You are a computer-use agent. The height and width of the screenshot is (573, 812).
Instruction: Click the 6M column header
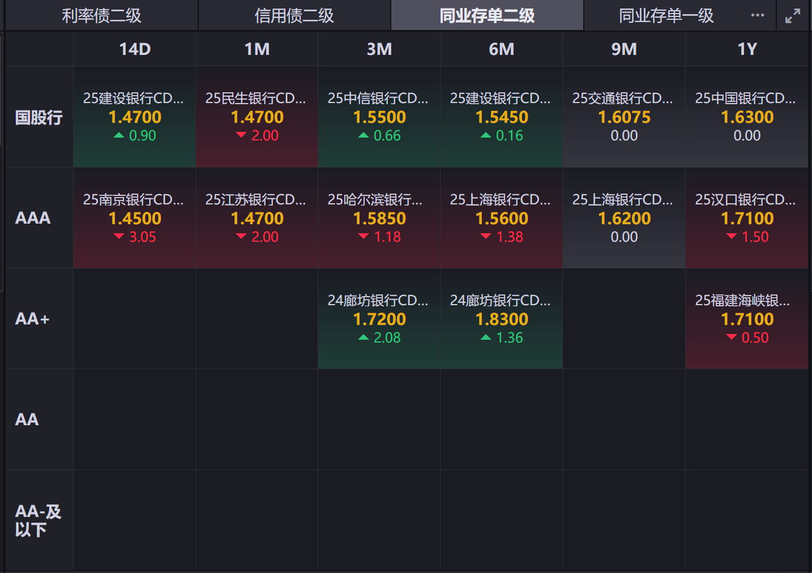502,49
